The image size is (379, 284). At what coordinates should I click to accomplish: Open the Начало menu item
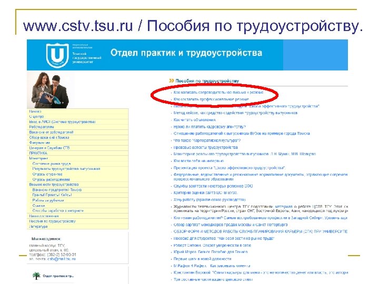[x=35, y=111]
